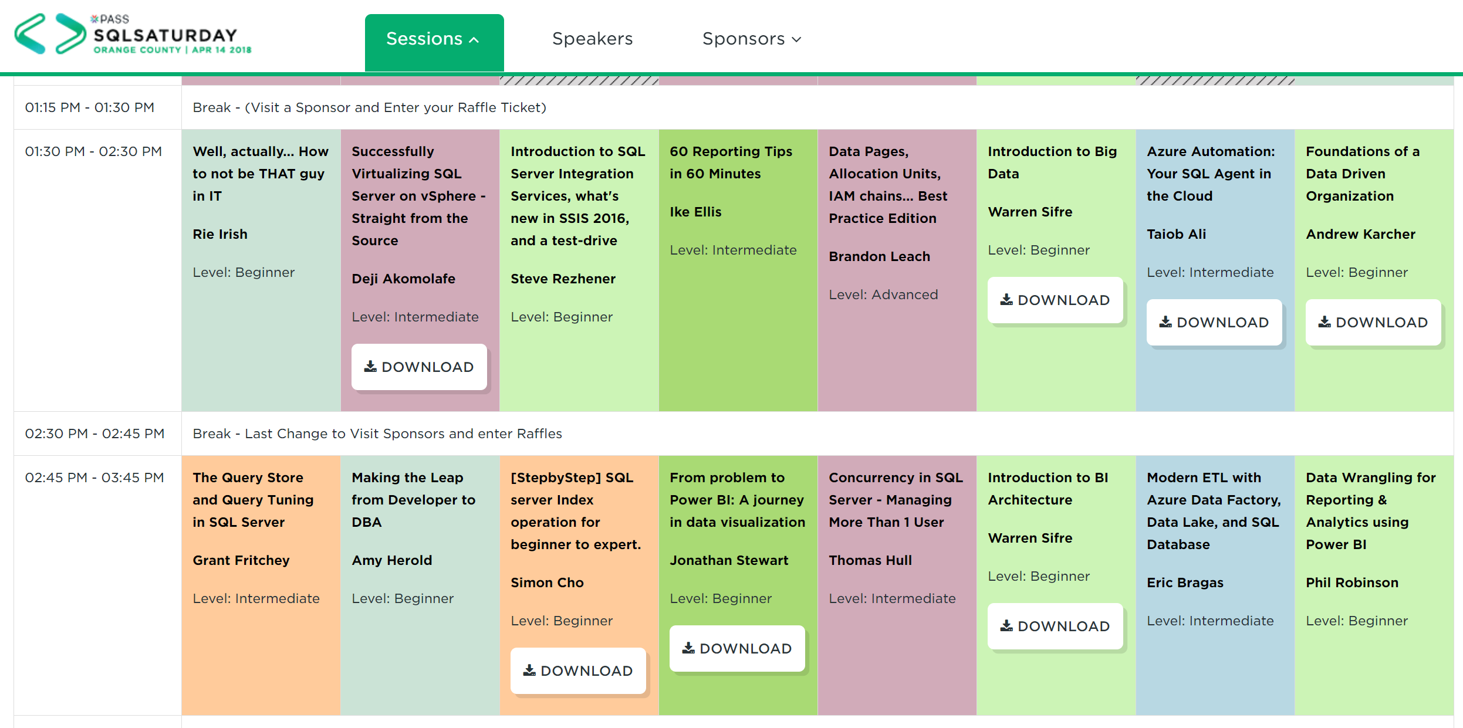View speaker Thomas Hull

click(x=870, y=560)
